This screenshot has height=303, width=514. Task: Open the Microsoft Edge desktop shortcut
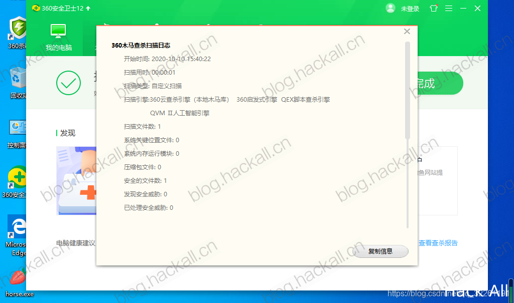[16, 235]
